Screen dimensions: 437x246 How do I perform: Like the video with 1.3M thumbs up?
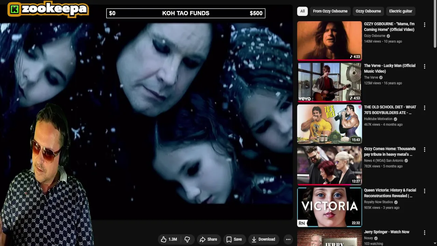coord(169,240)
